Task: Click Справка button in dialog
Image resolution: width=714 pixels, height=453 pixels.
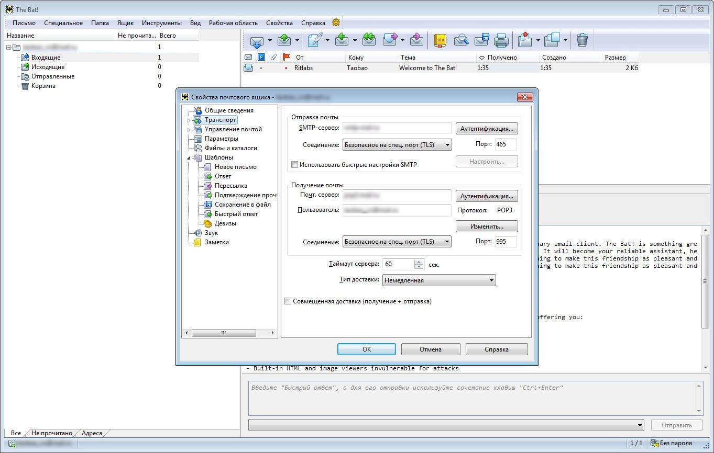Action: [x=496, y=349]
